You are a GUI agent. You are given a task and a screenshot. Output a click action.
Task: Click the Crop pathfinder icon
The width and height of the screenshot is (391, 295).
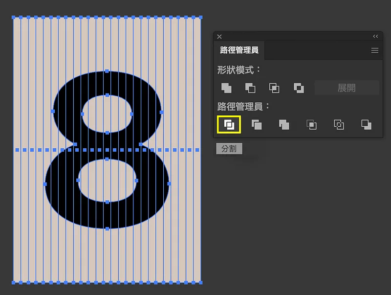[x=311, y=125]
